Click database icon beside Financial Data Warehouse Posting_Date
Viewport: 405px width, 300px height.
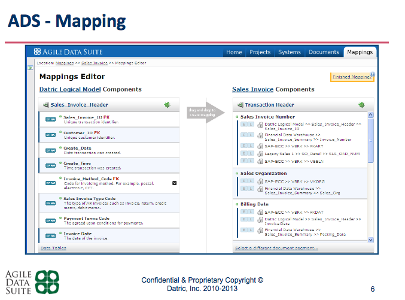point(260,230)
